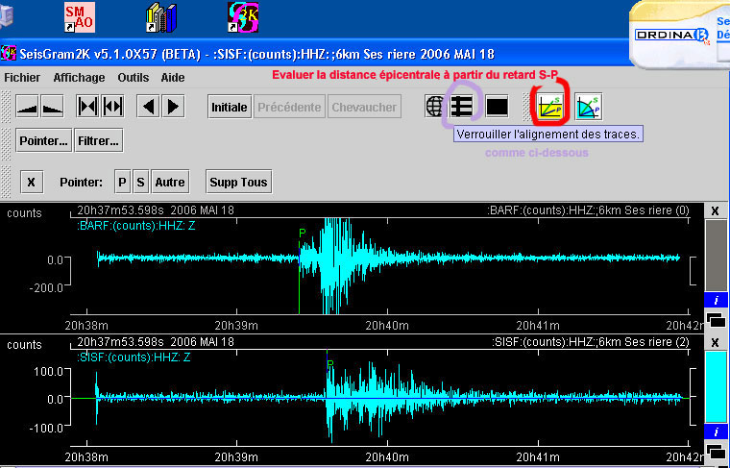Shift traces right with arrow button

(173, 107)
